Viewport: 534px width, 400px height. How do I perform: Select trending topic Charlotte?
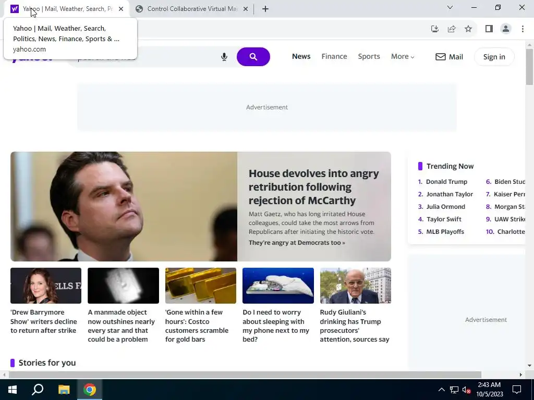pos(511,232)
